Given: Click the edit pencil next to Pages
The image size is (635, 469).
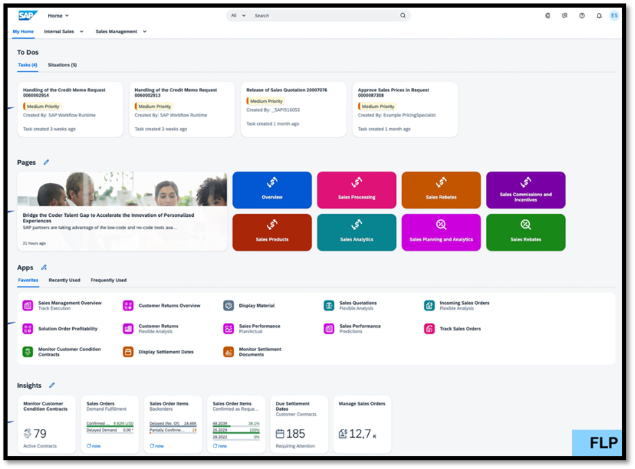Looking at the screenshot, I should (x=46, y=161).
